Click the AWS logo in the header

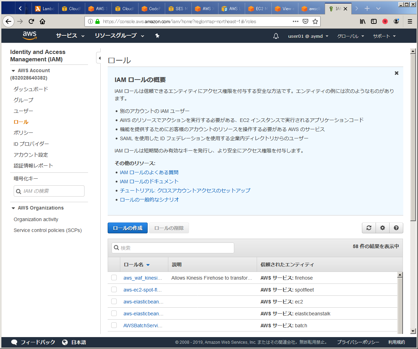click(x=29, y=35)
